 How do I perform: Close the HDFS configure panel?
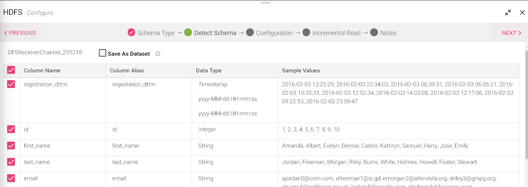[522, 12]
